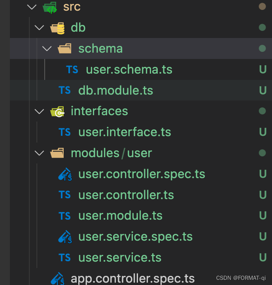
Task: Click TS icon beside user.schema.ts
Action: pos(72,69)
